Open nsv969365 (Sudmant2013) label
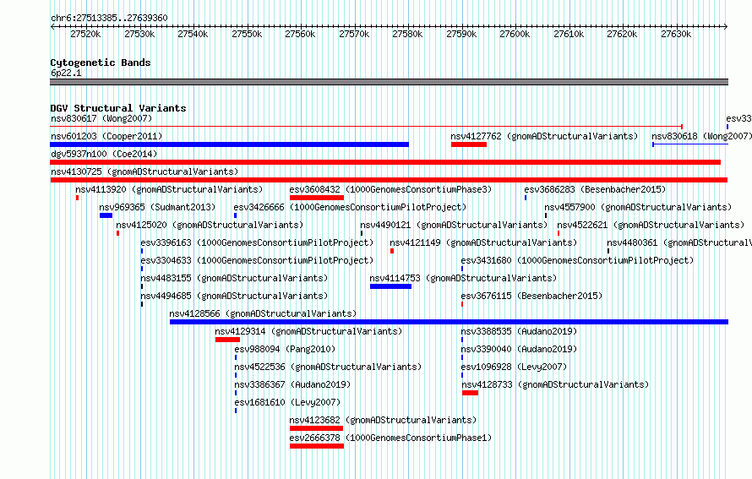 (x=157, y=207)
